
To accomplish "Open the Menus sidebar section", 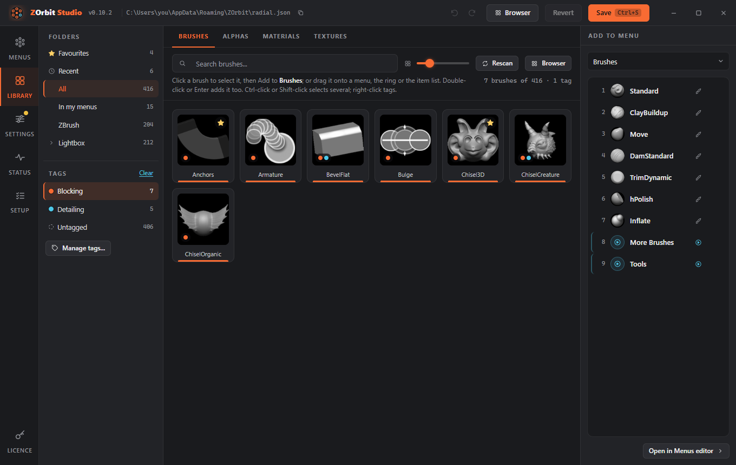I will click(19, 48).
